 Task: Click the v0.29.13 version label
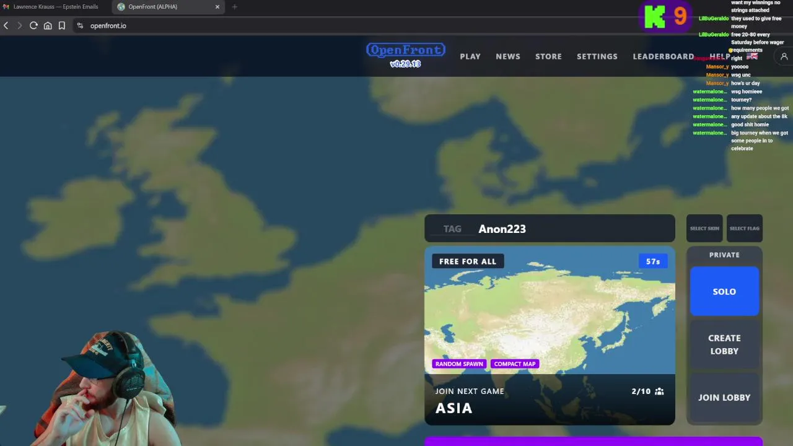point(405,64)
